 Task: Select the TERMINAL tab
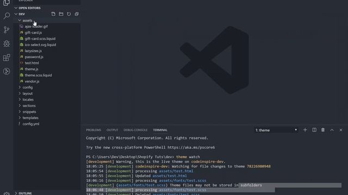coord(160,130)
